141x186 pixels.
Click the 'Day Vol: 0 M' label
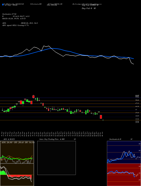click(89, 8)
